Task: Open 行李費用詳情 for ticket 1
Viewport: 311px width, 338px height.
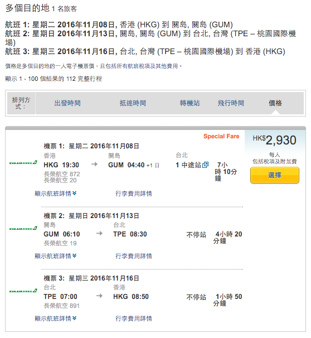Action: click(x=134, y=194)
